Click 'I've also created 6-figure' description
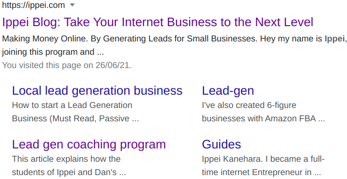Screen dimensions: 347x179 249,105
